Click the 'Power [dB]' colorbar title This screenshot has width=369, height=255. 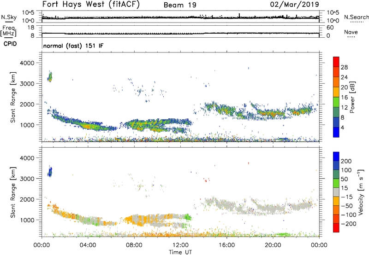(x=352, y=97)
